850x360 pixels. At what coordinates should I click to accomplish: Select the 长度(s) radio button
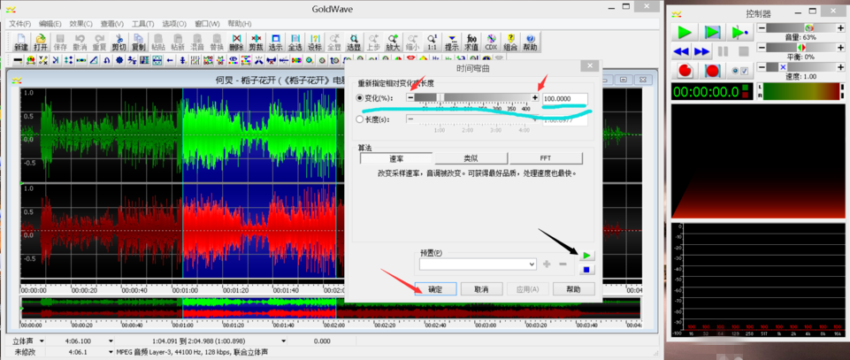(x=360, y=119)
